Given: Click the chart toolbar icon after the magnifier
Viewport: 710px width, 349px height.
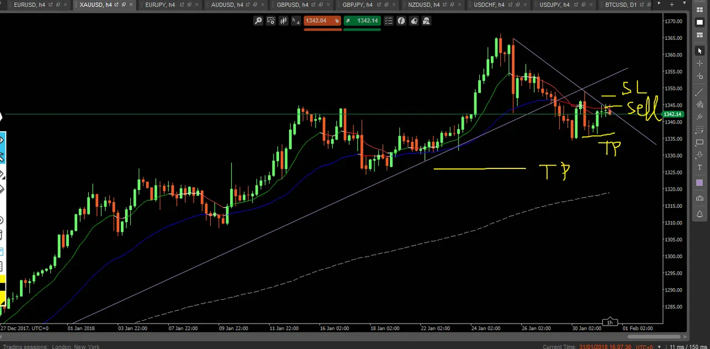Looking at the screenshot, I should pyautogui.click(x=271, y=21).
